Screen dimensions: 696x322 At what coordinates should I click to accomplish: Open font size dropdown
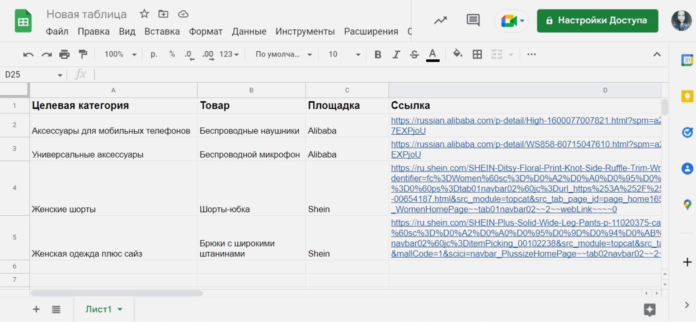click(x=344, y=54)
